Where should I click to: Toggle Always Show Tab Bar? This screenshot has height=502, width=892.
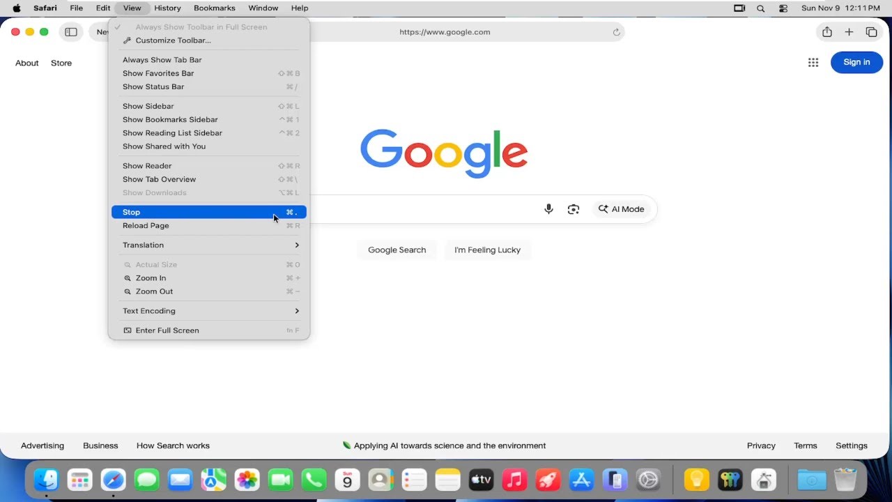click(x=209, y=60)
